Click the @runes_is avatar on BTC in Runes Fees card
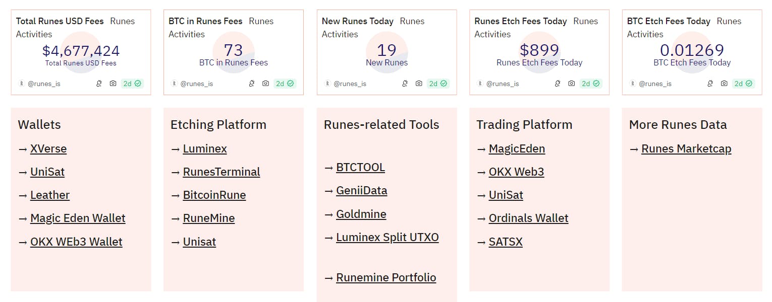 coord(174,84)
